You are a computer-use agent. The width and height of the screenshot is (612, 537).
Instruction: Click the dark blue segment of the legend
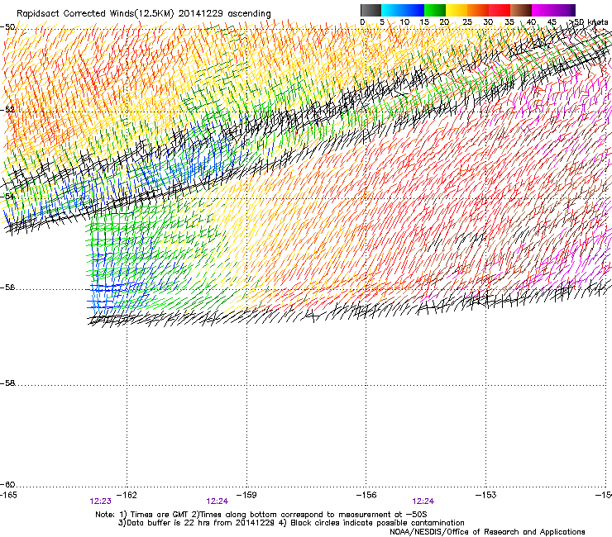coord(414,10)
